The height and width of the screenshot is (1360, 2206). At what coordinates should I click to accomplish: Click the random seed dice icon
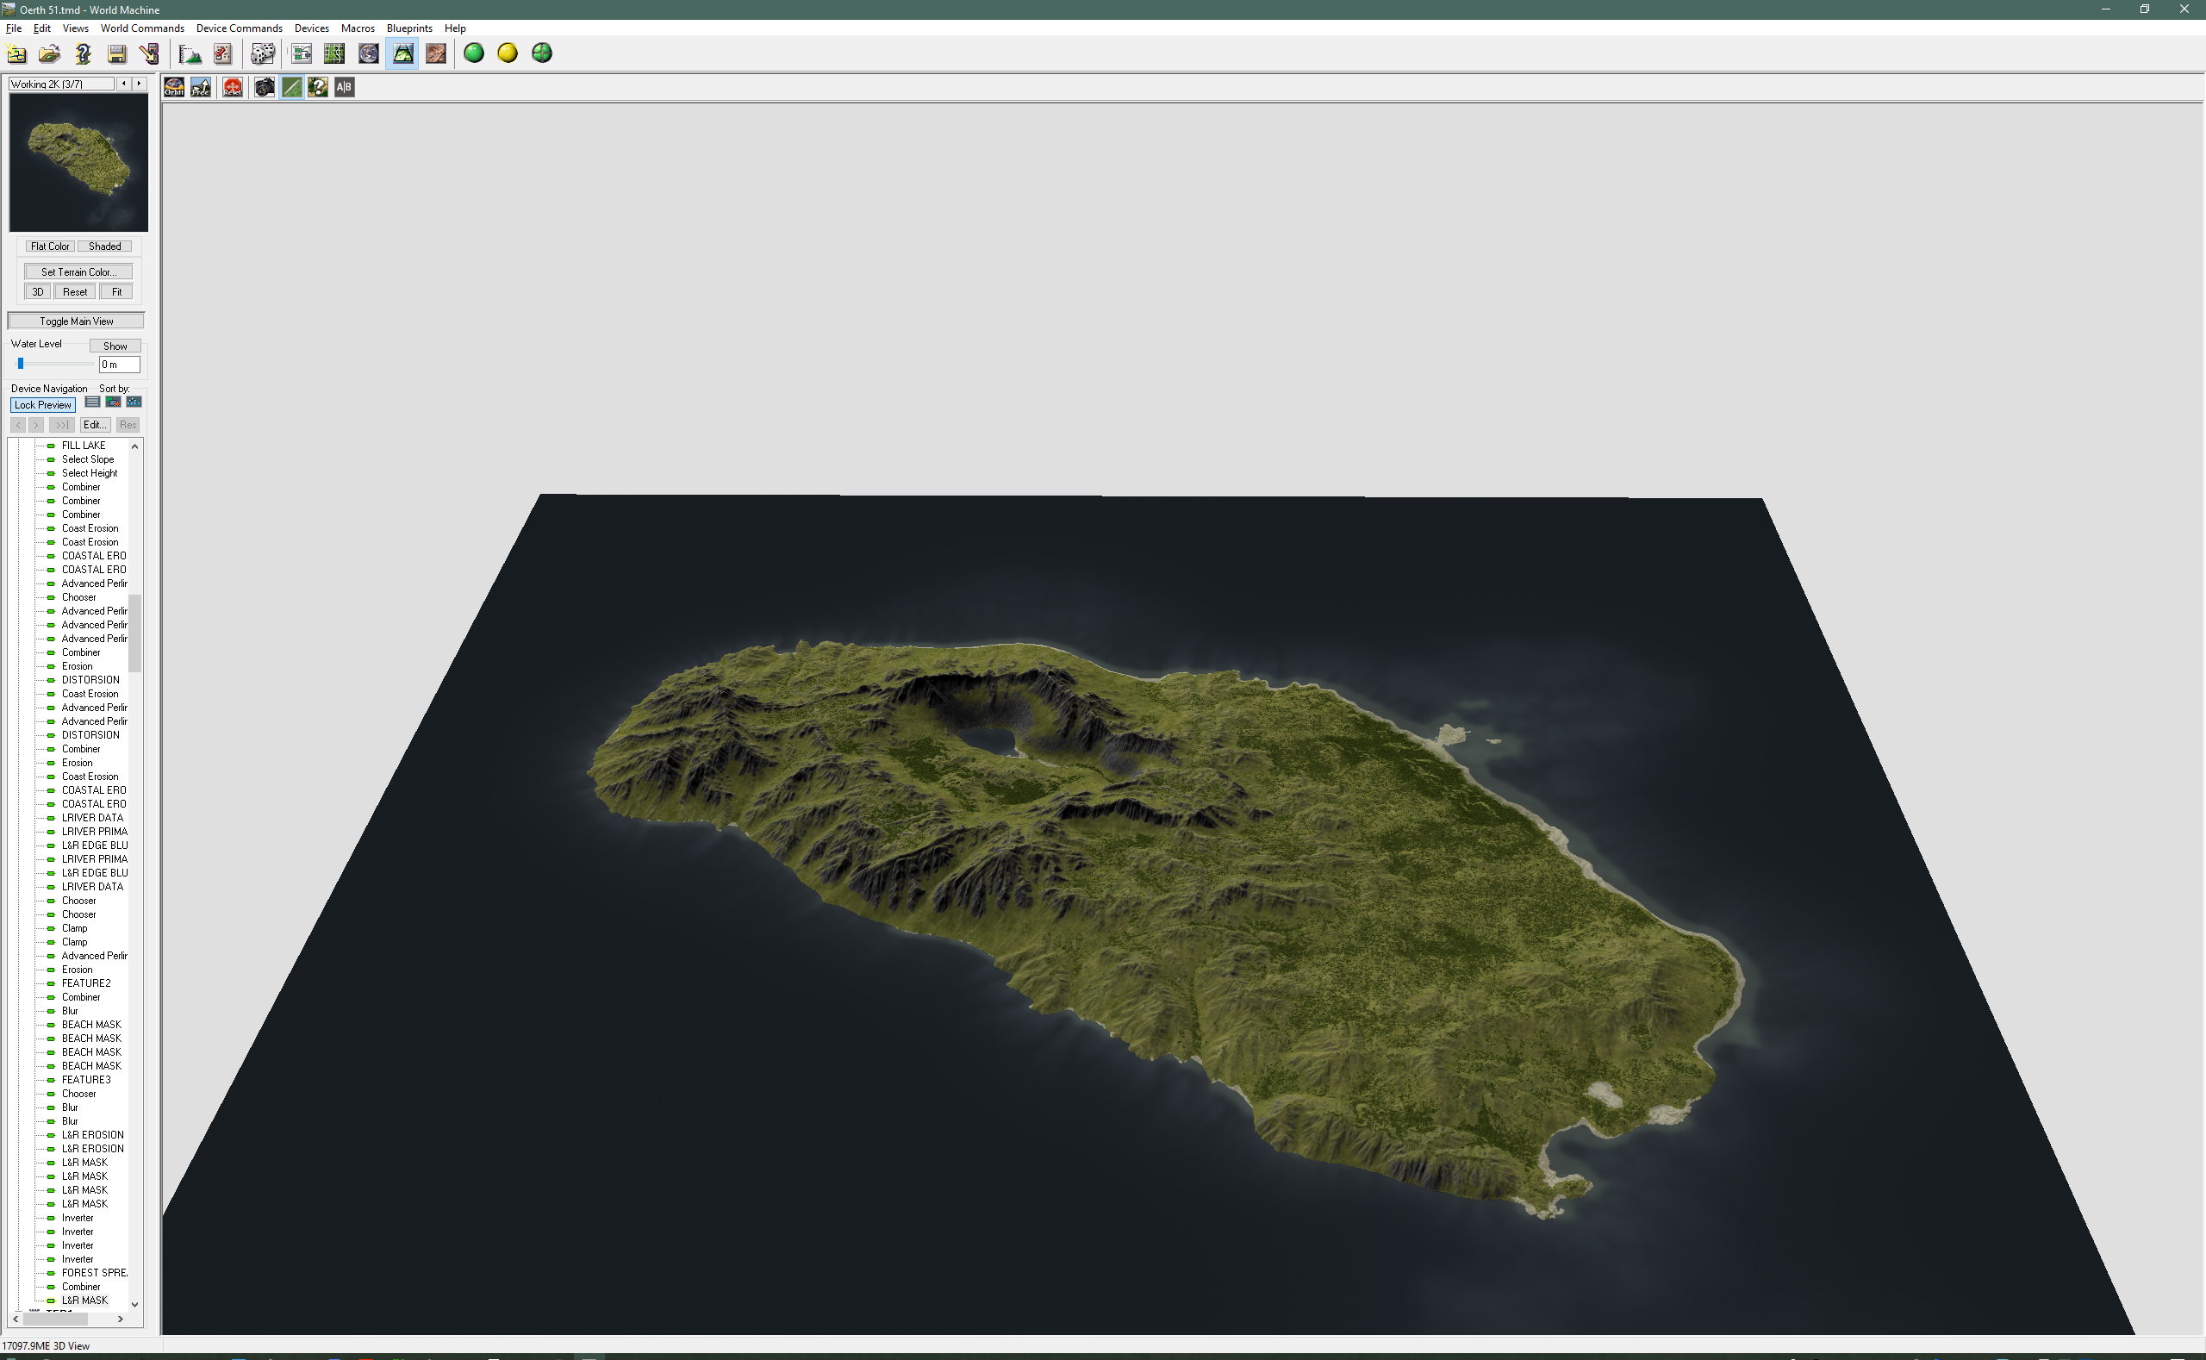pos(262,54)
